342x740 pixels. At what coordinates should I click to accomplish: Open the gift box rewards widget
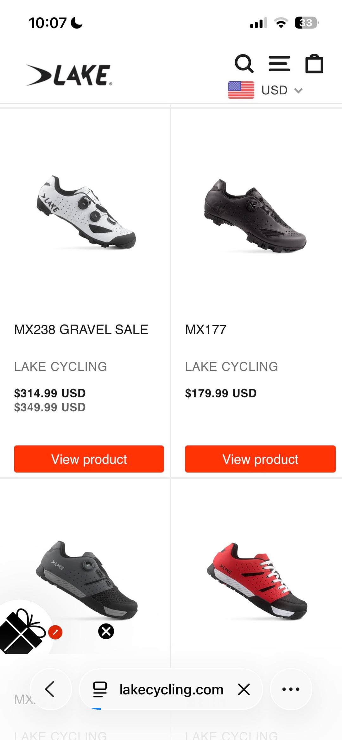tap(22, 630)
